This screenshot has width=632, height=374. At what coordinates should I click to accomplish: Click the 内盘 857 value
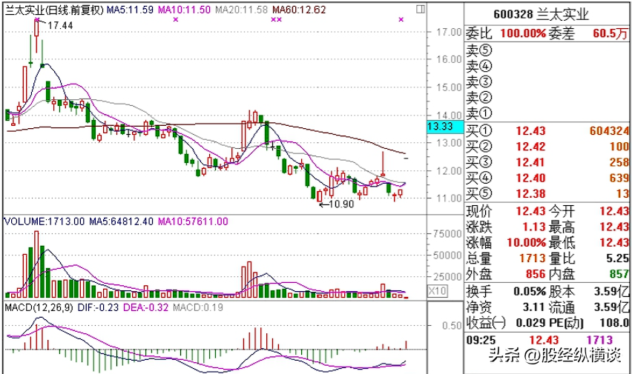coord(619,274)
